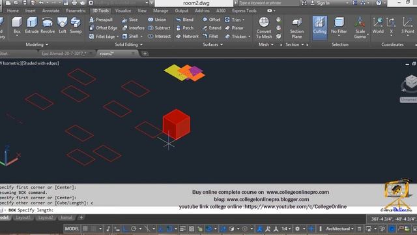
Task: Switch to the Layout1 tab
Action: 23,217
